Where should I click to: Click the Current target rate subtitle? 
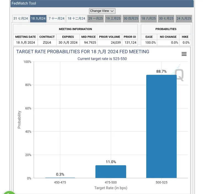(102, 59)
